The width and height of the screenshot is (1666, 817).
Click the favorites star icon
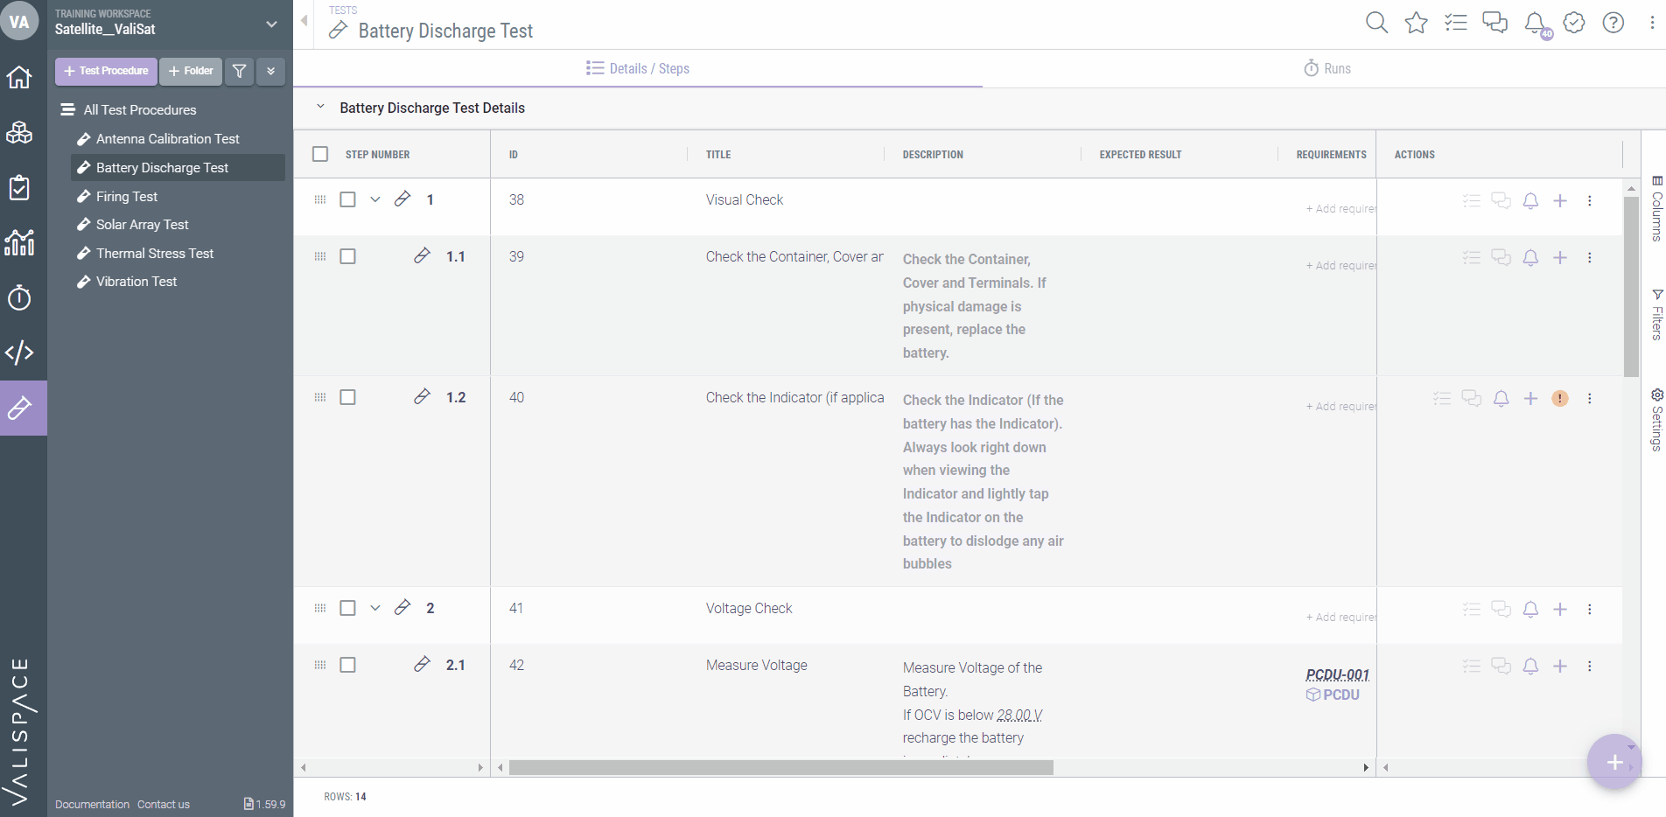[x=1416, y=23]
